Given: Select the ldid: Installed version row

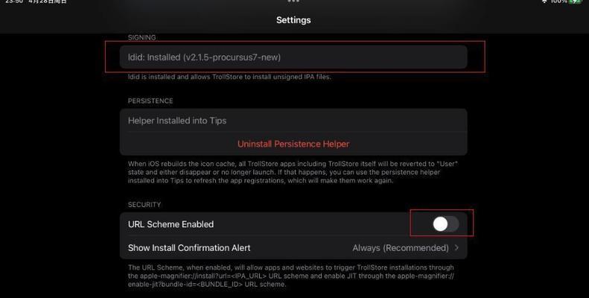Looking at the screenshot, I should point(293,57).
